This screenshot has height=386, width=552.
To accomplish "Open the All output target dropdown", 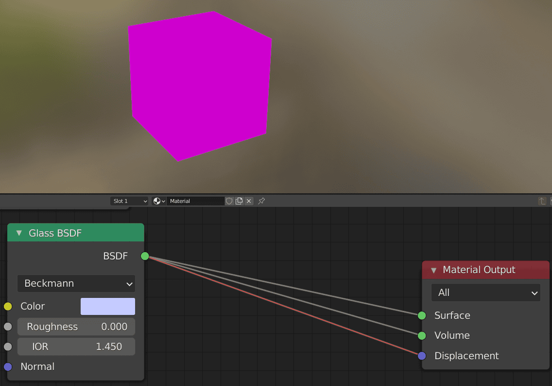I will coord(485,293).
